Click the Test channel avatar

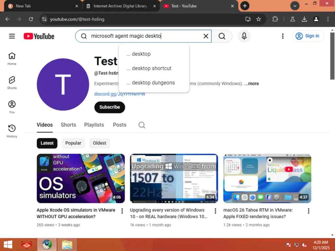(x=63, y=85)
